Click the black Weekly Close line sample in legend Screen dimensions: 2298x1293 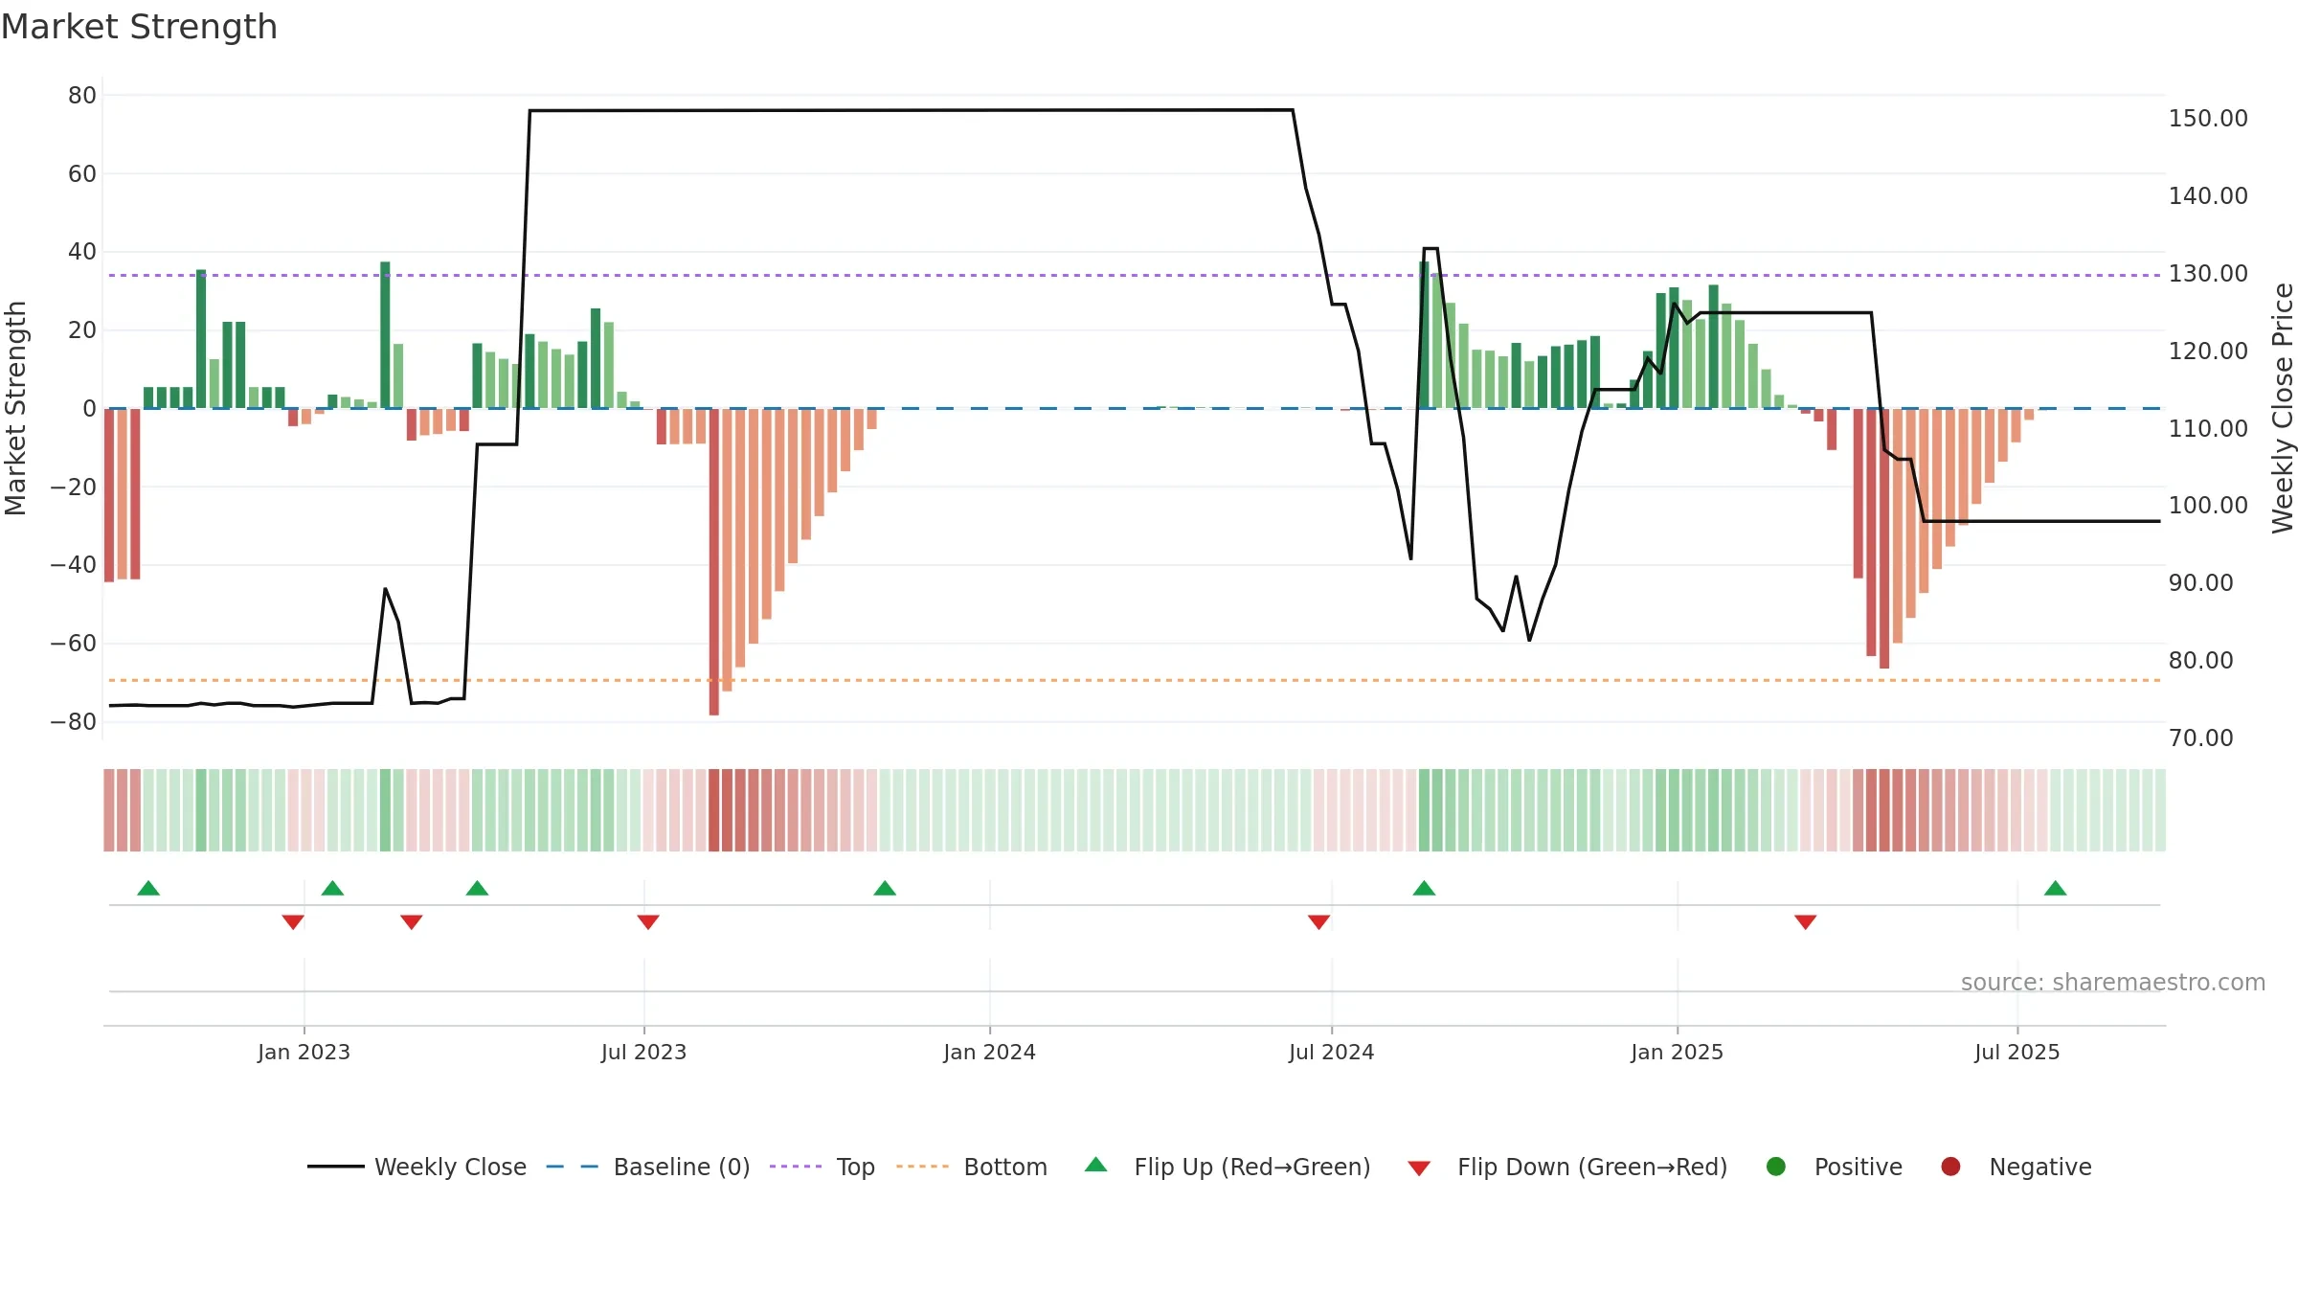pyautogui.click(x=335, y=1167)
